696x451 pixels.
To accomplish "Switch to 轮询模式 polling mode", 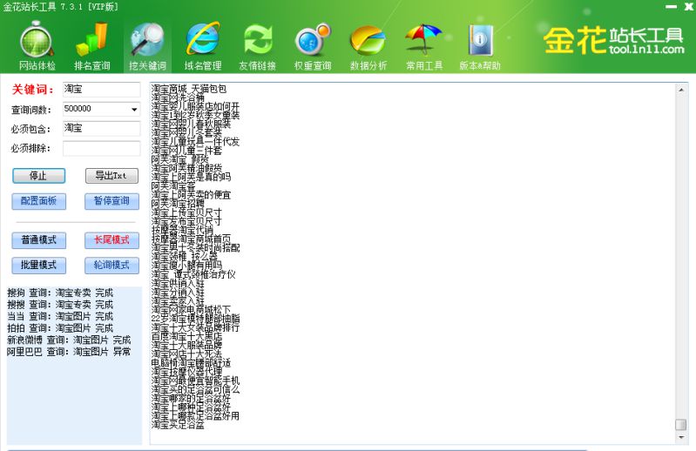I will click(111, 266).
